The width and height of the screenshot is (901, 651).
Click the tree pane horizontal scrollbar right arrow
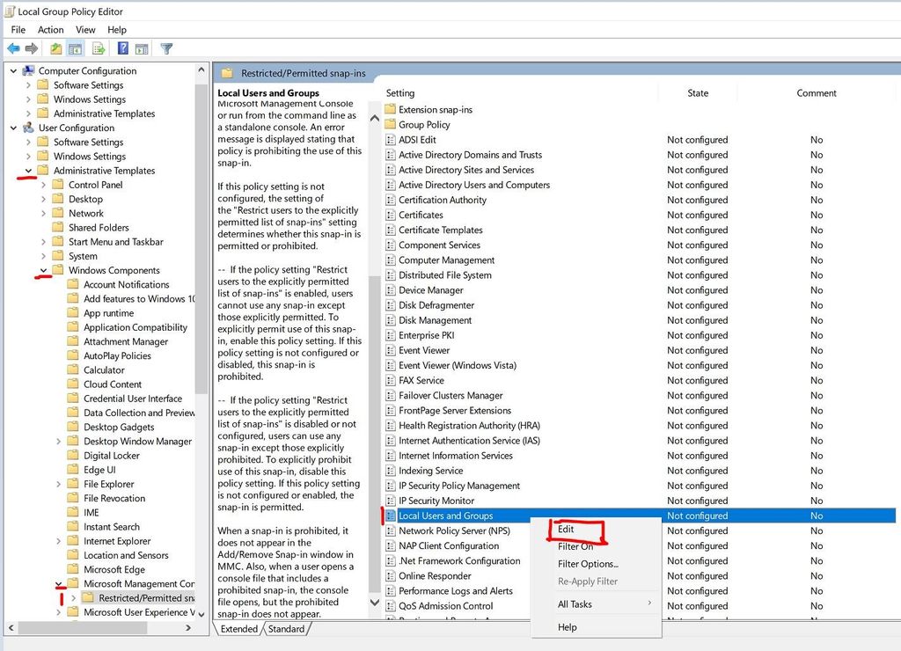pyautogui.click(x=188, y=628)
